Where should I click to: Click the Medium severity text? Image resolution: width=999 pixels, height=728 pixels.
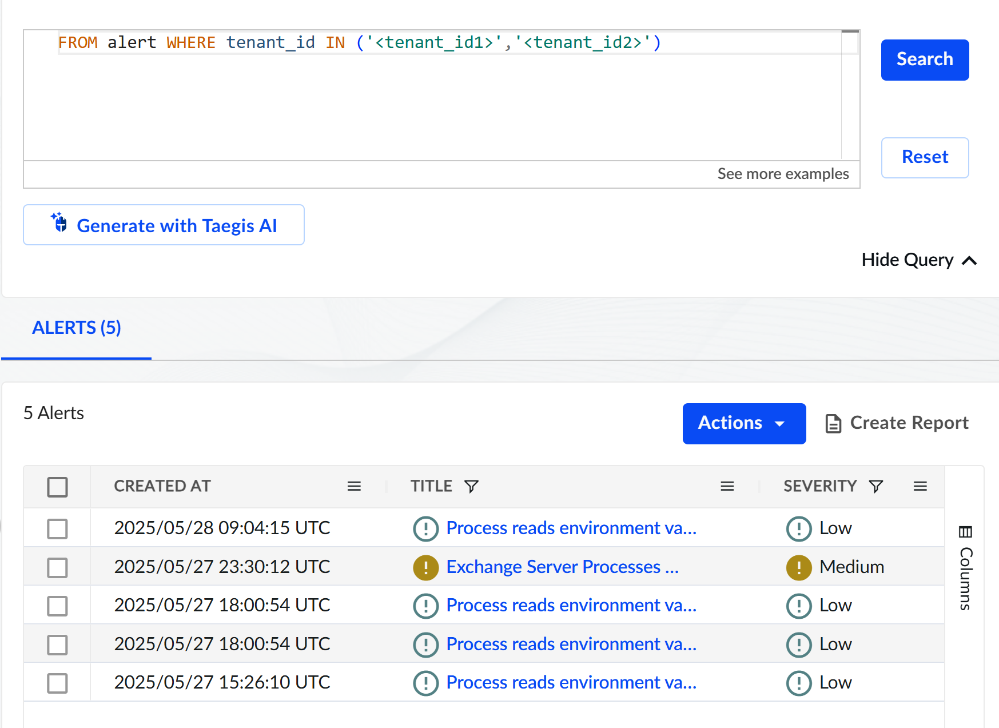point(851,567)
